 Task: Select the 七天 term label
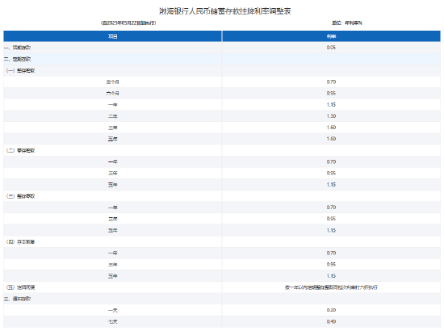(x=113, y=321)
